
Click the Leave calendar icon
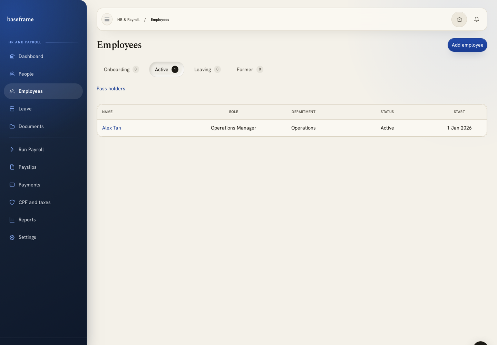12,109
